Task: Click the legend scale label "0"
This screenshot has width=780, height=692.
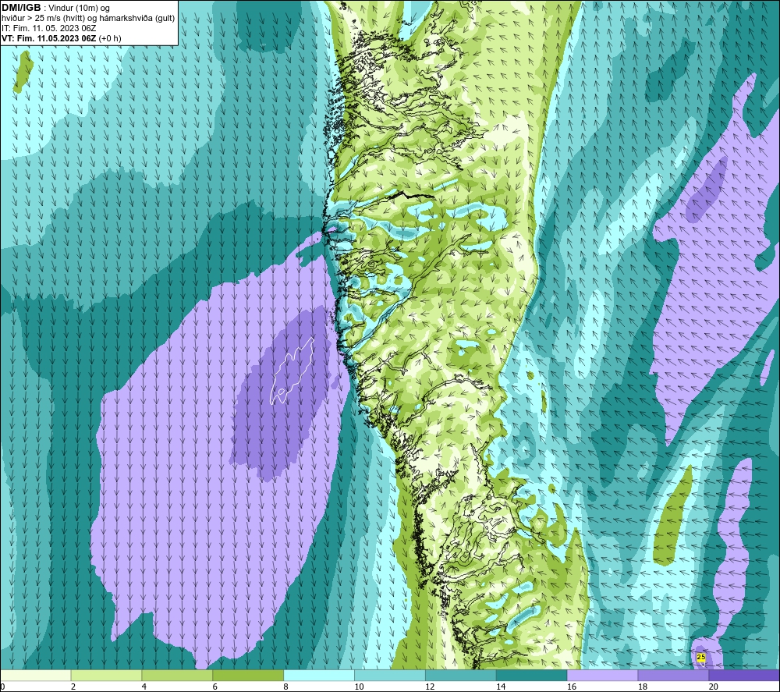Action: (2, 687)
